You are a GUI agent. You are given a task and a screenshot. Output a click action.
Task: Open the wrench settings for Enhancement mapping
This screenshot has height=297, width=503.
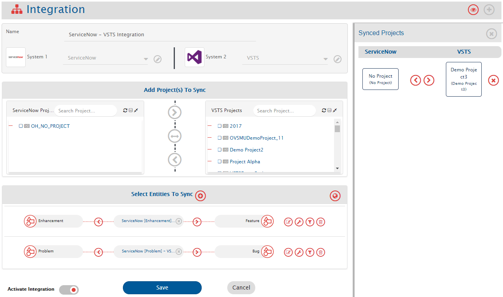click(x=299, y=222)
